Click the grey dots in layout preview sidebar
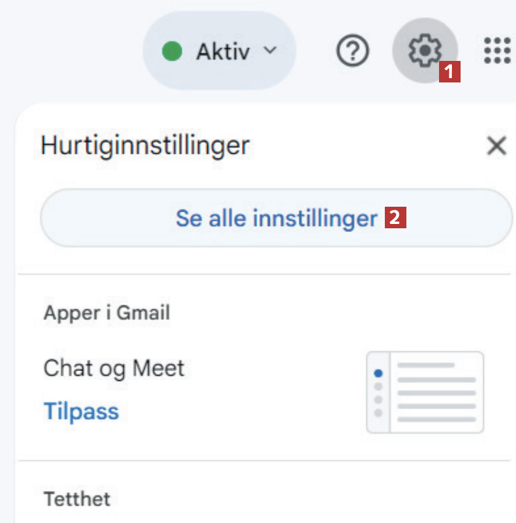This screenshot has width=516, height=523. [x=378, y=399]
